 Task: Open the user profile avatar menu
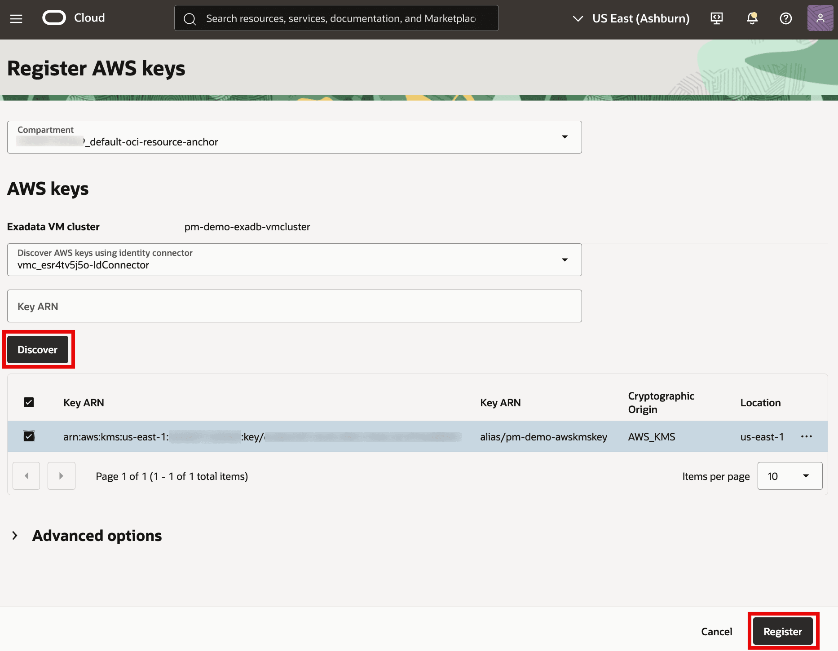tap(820, 18)
